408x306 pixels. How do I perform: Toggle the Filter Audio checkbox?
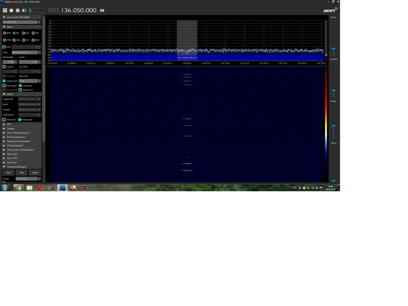[20, 120]
